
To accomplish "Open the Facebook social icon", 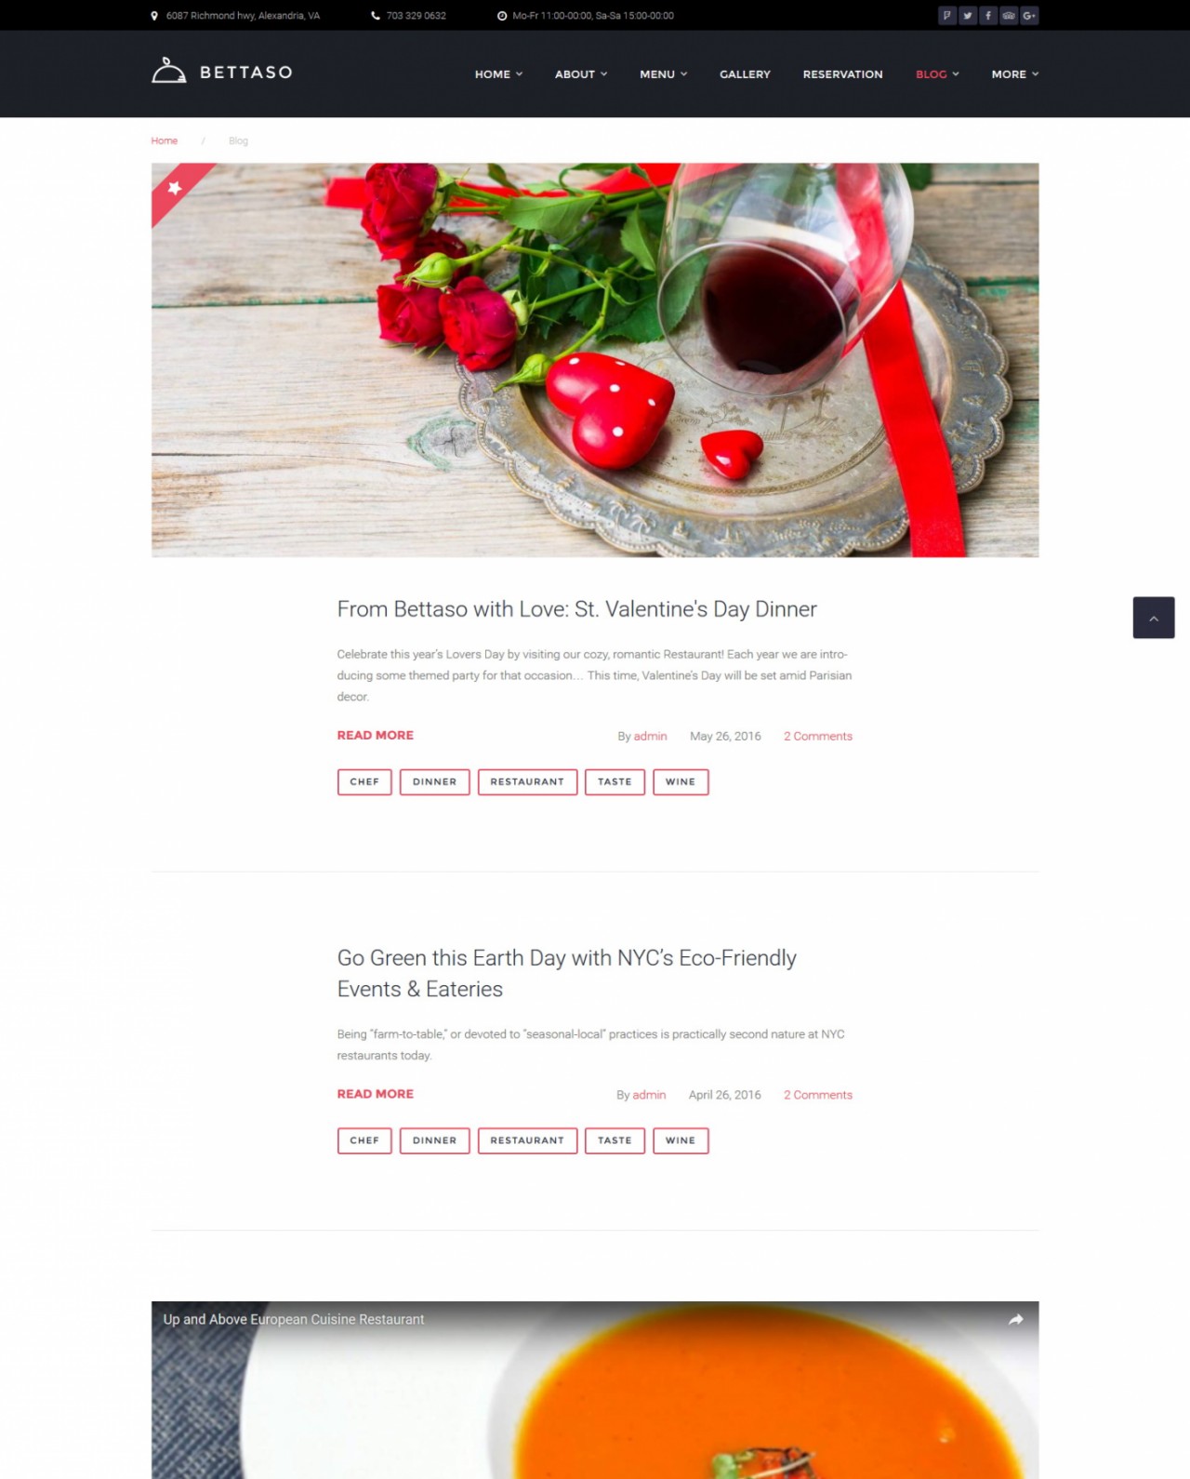I will point(987,16).
